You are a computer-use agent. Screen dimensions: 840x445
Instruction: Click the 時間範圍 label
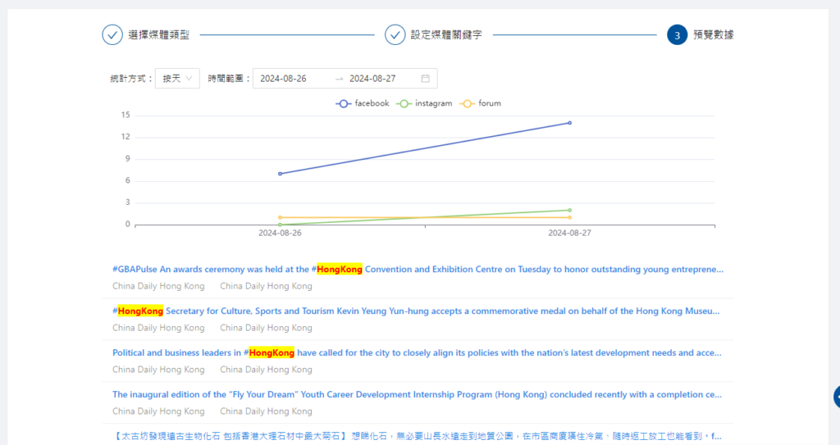coord(229,78)
